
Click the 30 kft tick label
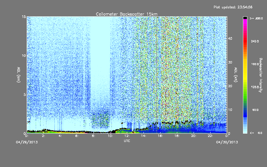point(230,62)
